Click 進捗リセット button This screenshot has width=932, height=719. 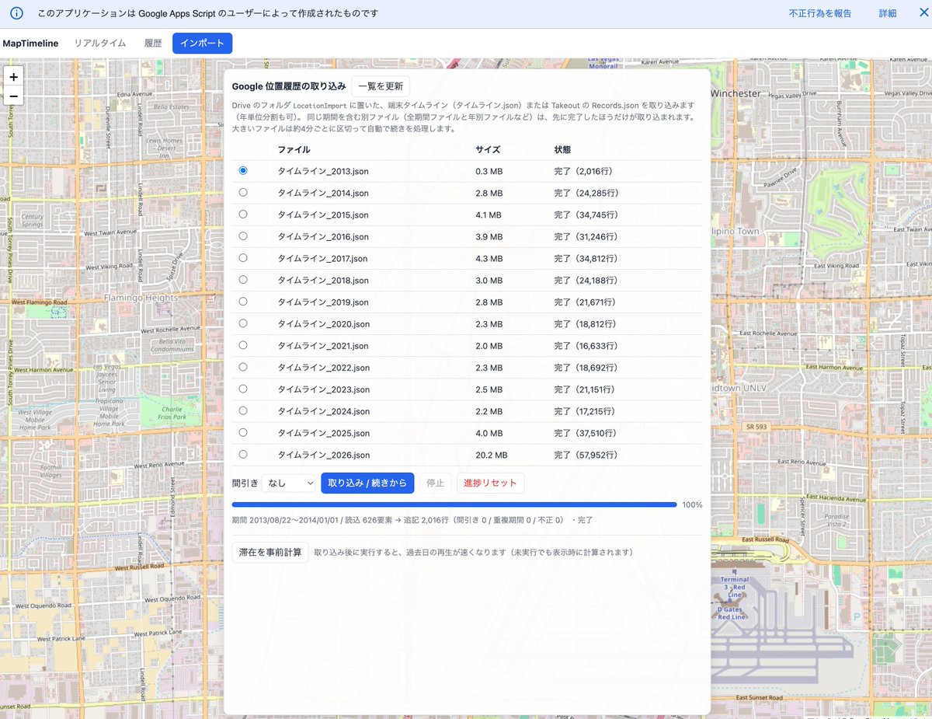(x=490, y=483)
